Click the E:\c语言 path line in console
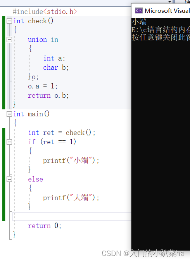The image size is (190, 261). pos(161,29)
